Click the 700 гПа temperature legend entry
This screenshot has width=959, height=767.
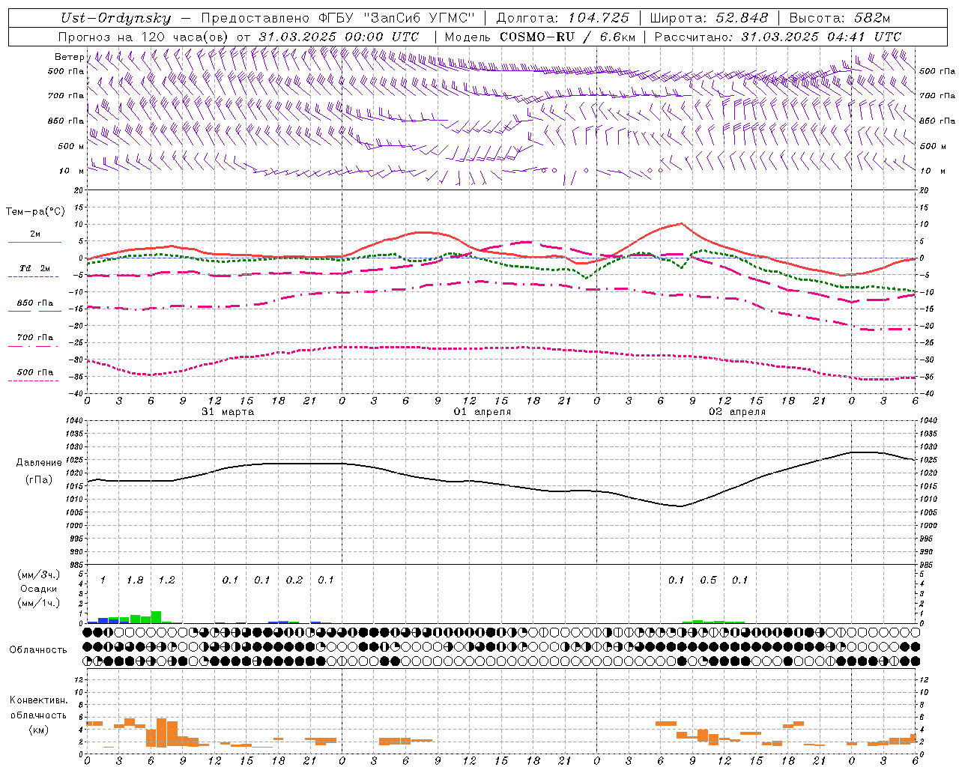coord(35,338)
